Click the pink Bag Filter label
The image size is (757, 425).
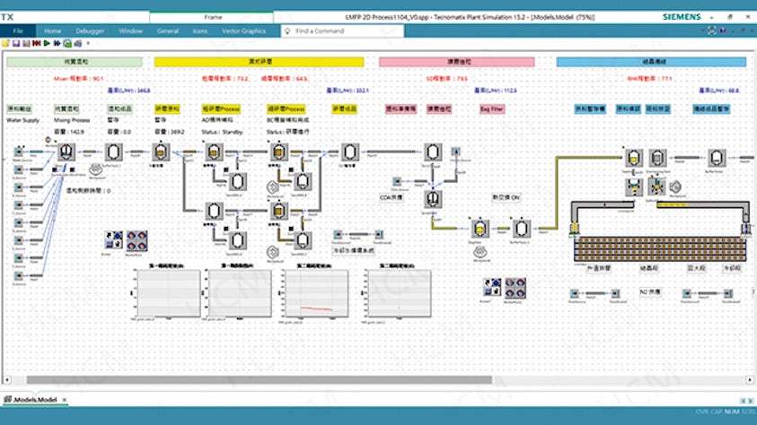point(492,109)
